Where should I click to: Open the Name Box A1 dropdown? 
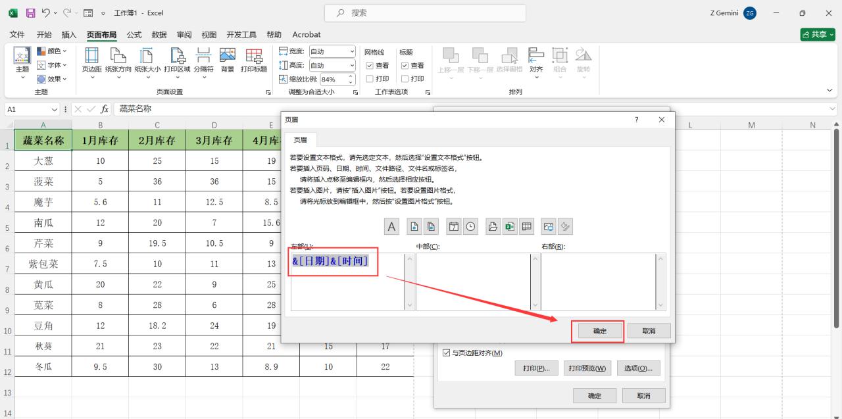click(54, 109)
